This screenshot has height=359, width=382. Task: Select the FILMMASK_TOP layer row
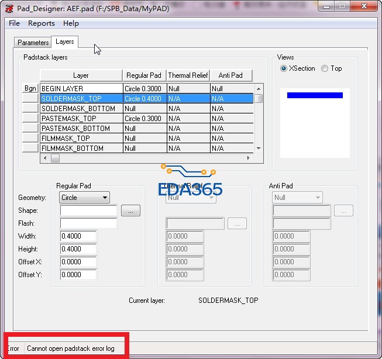[x=147, y=139]
